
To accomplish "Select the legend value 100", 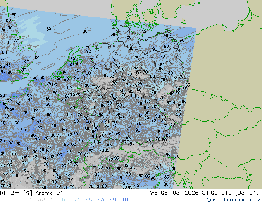I will (126, 200).
